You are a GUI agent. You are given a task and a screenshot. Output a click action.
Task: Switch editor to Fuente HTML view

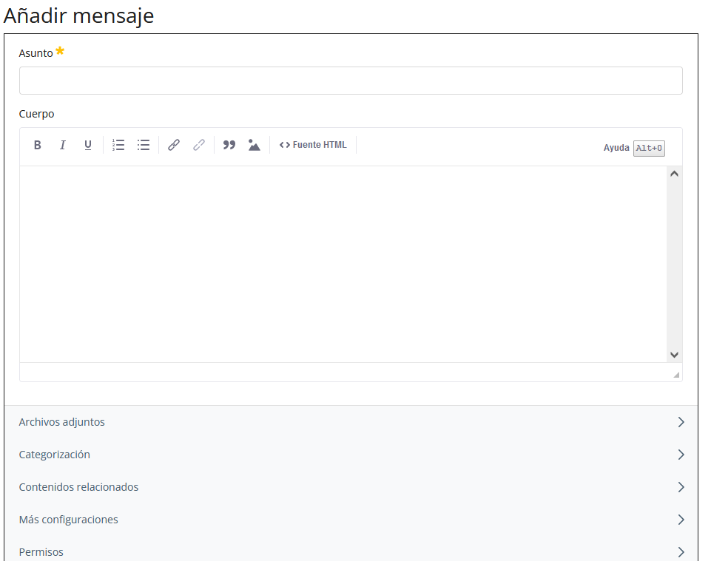(313, 145)
